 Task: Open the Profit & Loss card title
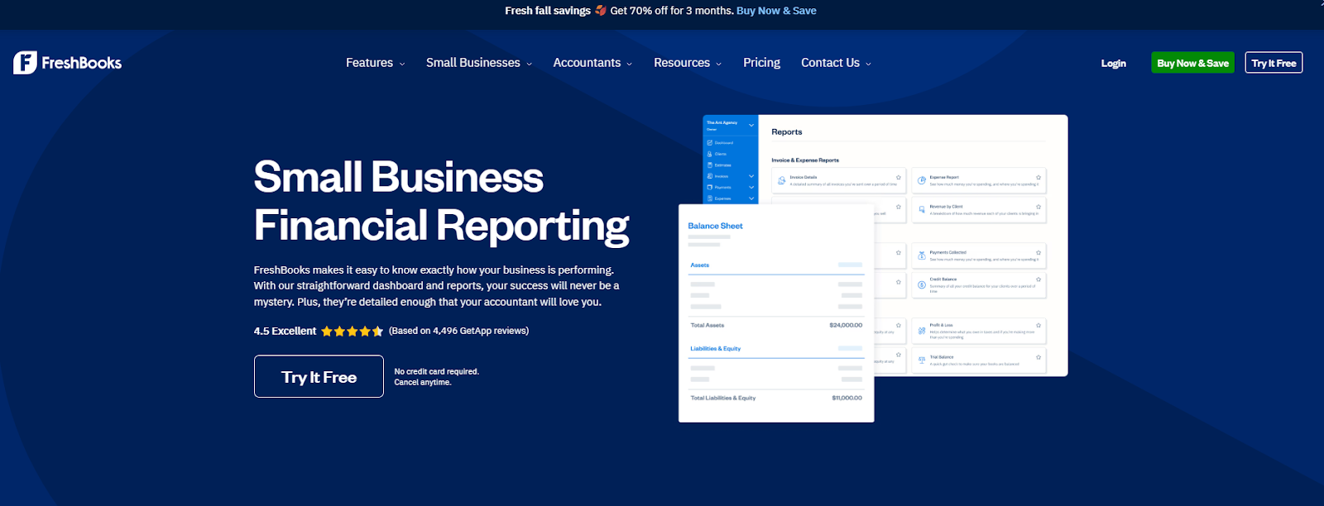941,325
